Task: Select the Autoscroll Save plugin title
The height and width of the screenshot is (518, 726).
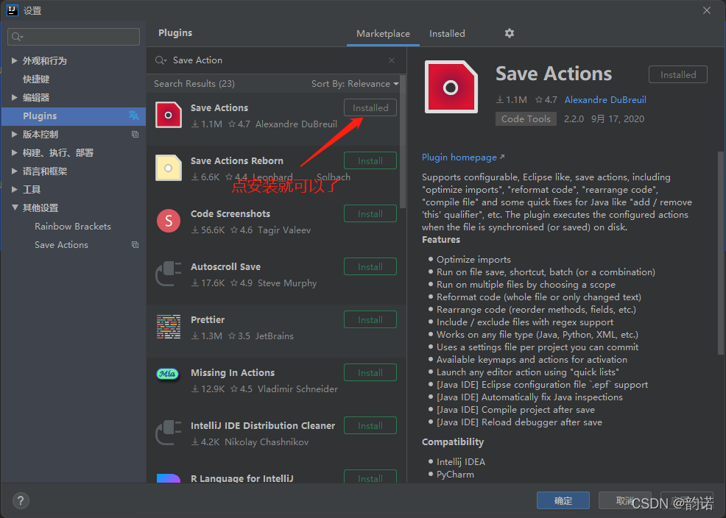Action: coord(225,267)
